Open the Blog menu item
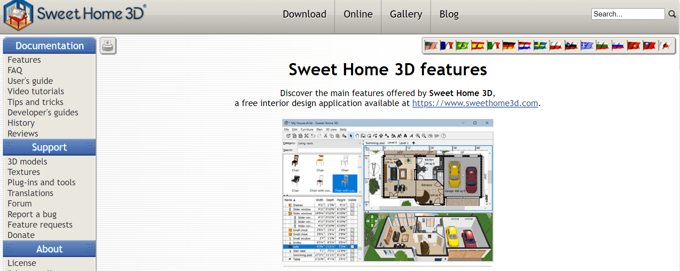 449,14
